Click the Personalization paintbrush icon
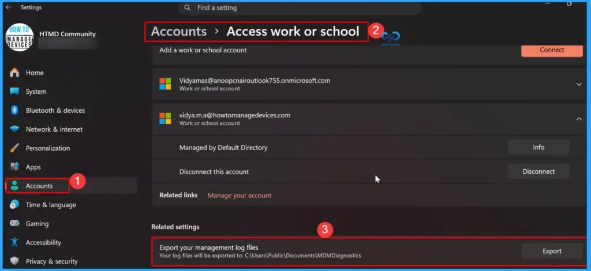 pos(14,148)
